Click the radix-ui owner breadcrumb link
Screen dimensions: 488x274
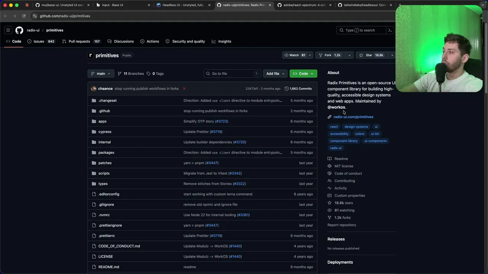pyautogui.click(x=33, y=30)
